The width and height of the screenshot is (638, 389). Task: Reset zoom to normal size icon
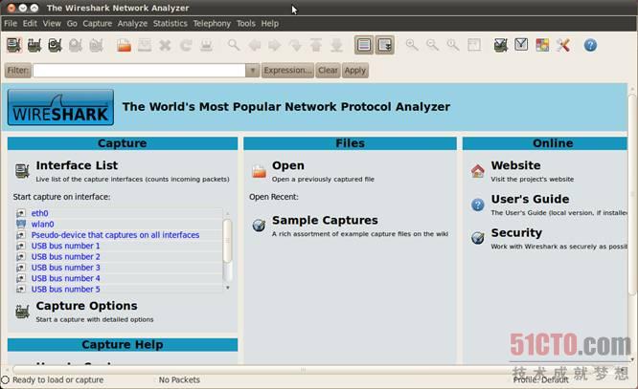point(453,45)
